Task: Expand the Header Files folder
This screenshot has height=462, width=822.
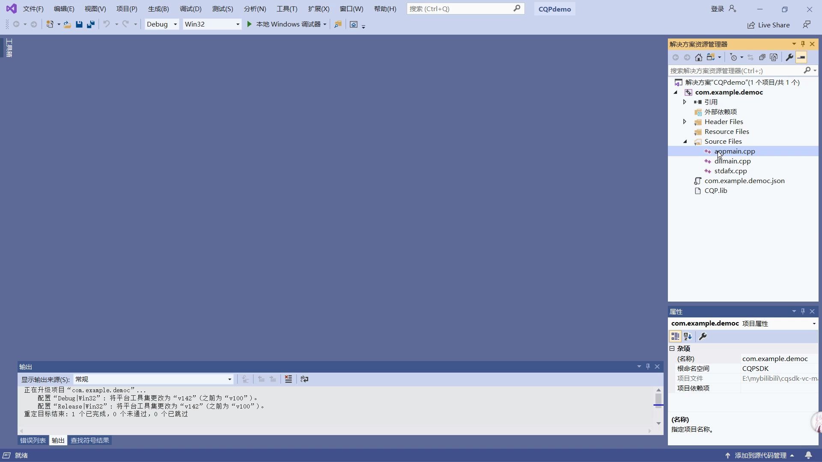Action: coord(685,122)
